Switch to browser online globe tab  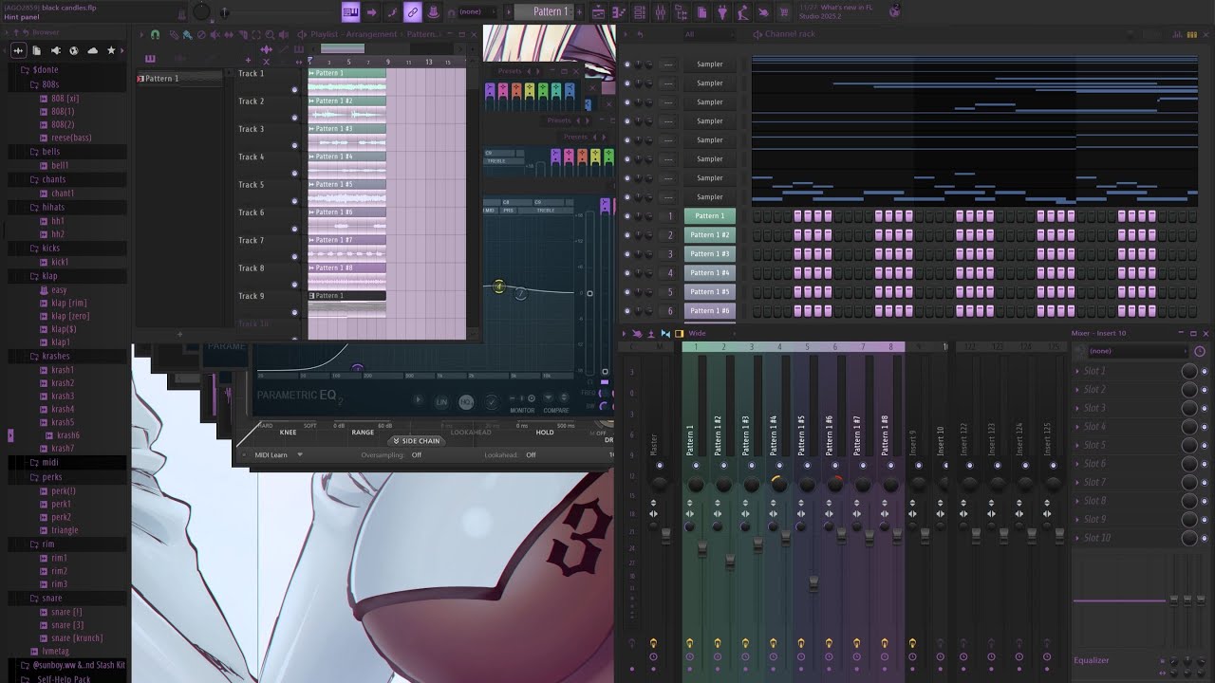point(74,50)
